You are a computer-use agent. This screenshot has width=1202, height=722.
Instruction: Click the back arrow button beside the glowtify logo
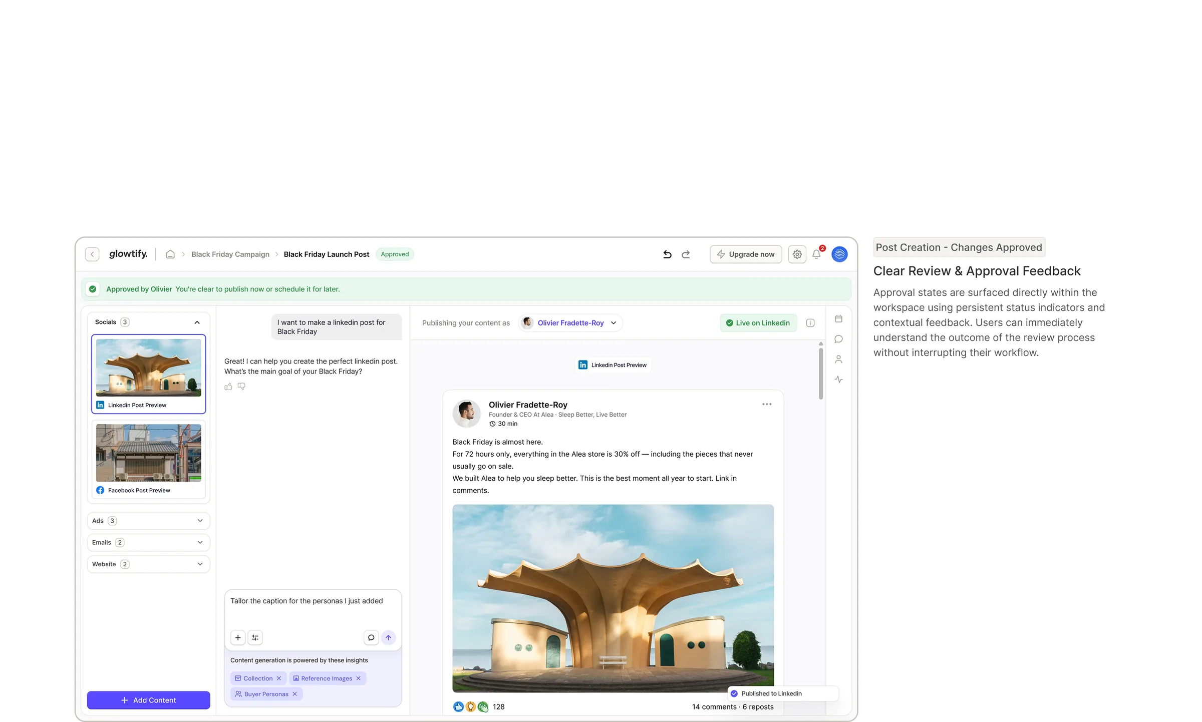92,254
